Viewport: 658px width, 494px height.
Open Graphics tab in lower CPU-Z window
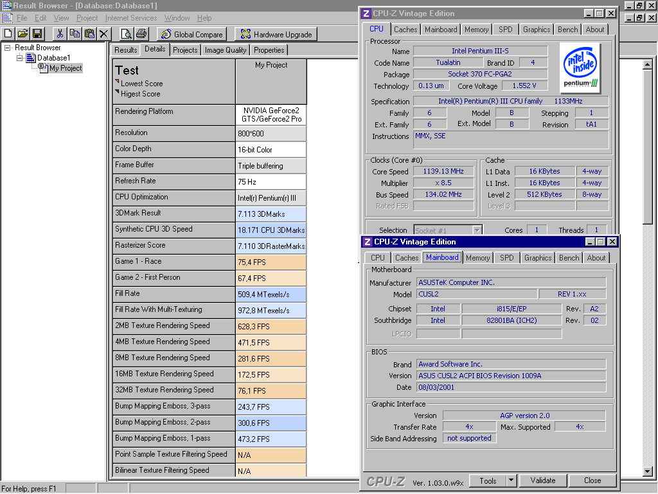point(538,257)
